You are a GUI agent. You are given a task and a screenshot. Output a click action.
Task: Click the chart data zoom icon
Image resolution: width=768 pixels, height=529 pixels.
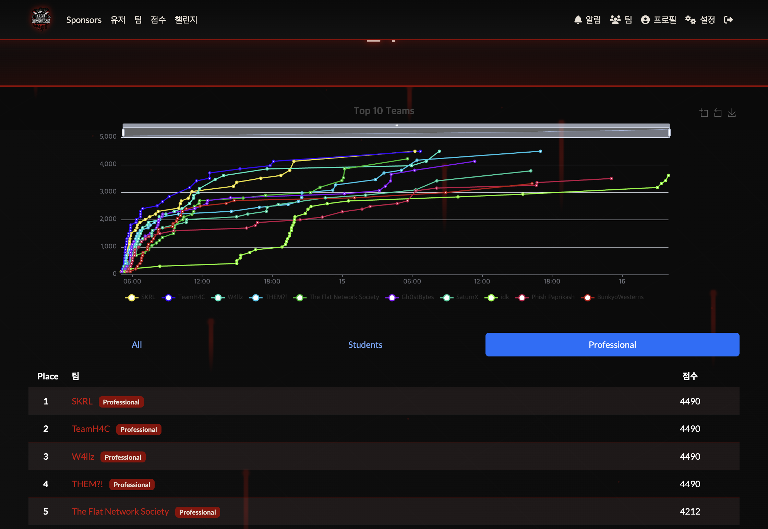(x=704, y=113)
